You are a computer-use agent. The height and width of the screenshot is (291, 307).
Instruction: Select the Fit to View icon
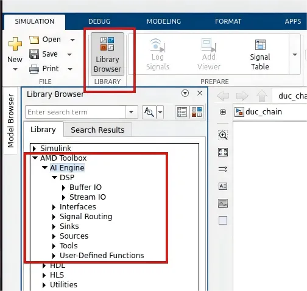pyautogui.click(x=223, y=152)
